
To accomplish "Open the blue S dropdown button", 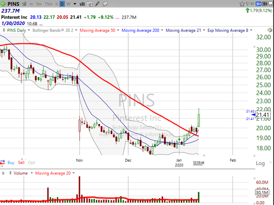I will pos(258,4).
